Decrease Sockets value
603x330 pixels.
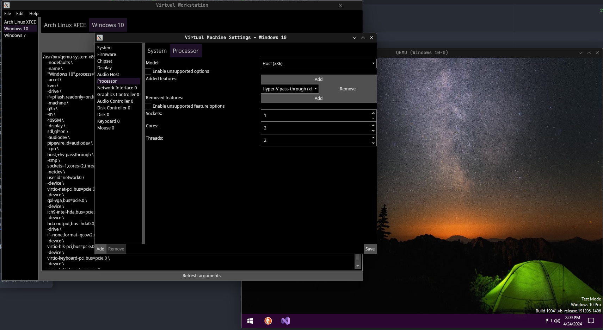click(x=373, y=119)
